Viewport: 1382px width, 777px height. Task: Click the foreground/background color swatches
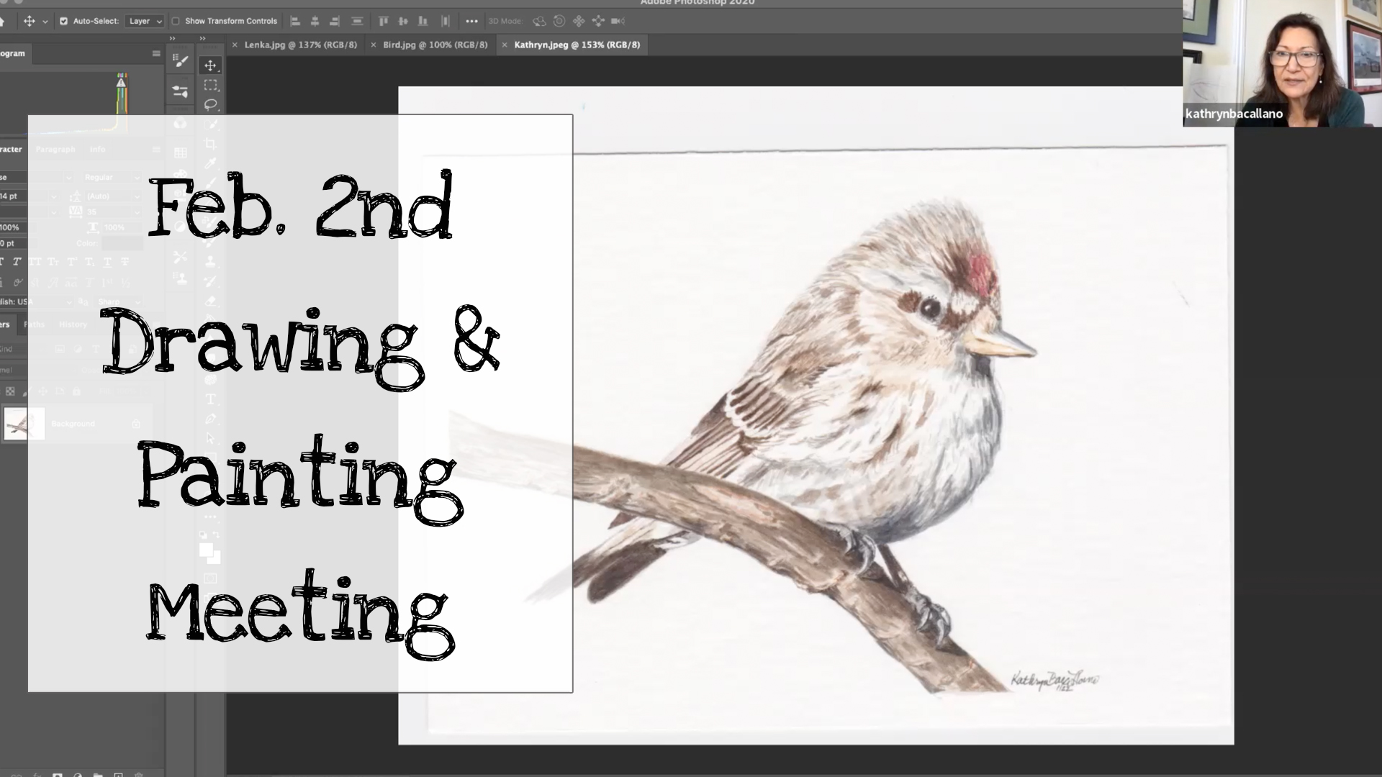pos(209,553)
